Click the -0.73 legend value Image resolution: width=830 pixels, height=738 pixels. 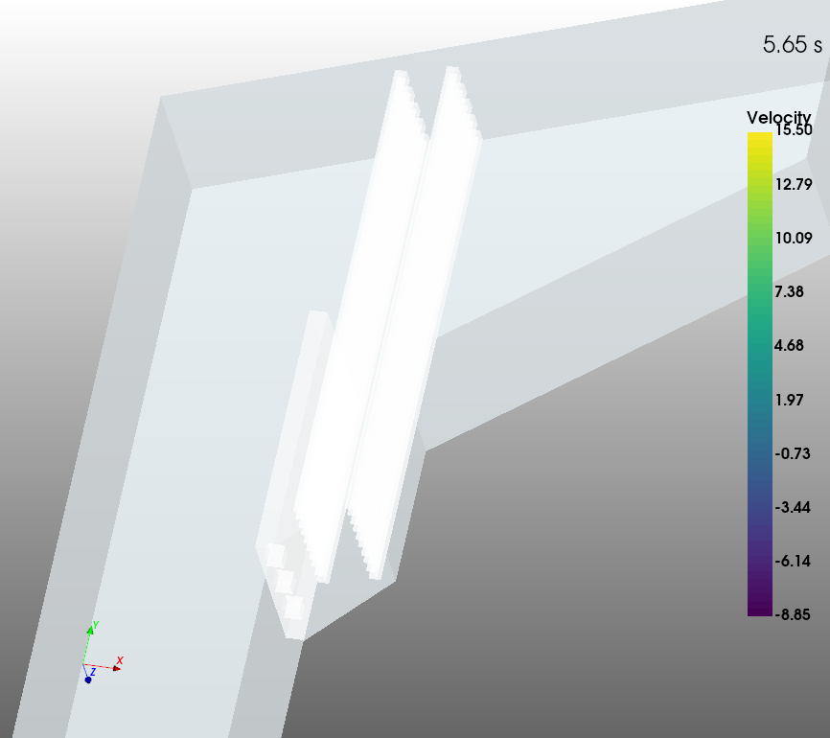(x=793, y=453)
